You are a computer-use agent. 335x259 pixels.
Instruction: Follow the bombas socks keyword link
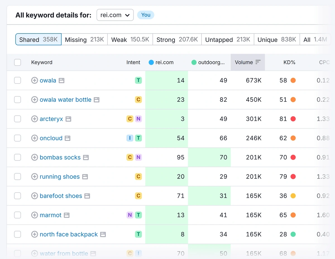pyautogui.click(x=60, y=158)
